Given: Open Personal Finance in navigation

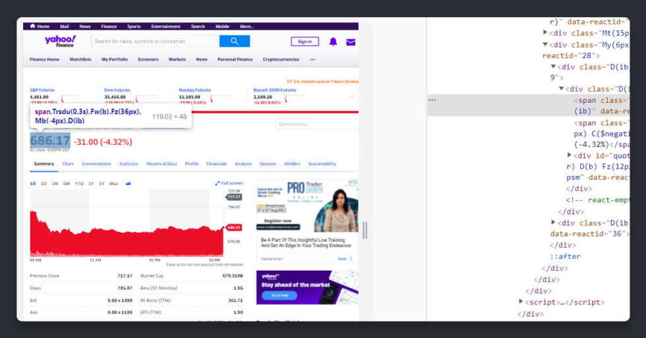Looking at the screenshot, I should coord(235,60).
